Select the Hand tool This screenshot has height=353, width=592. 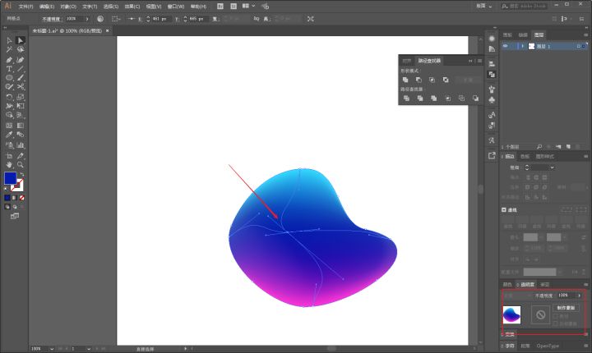click(x=9, y=165)
